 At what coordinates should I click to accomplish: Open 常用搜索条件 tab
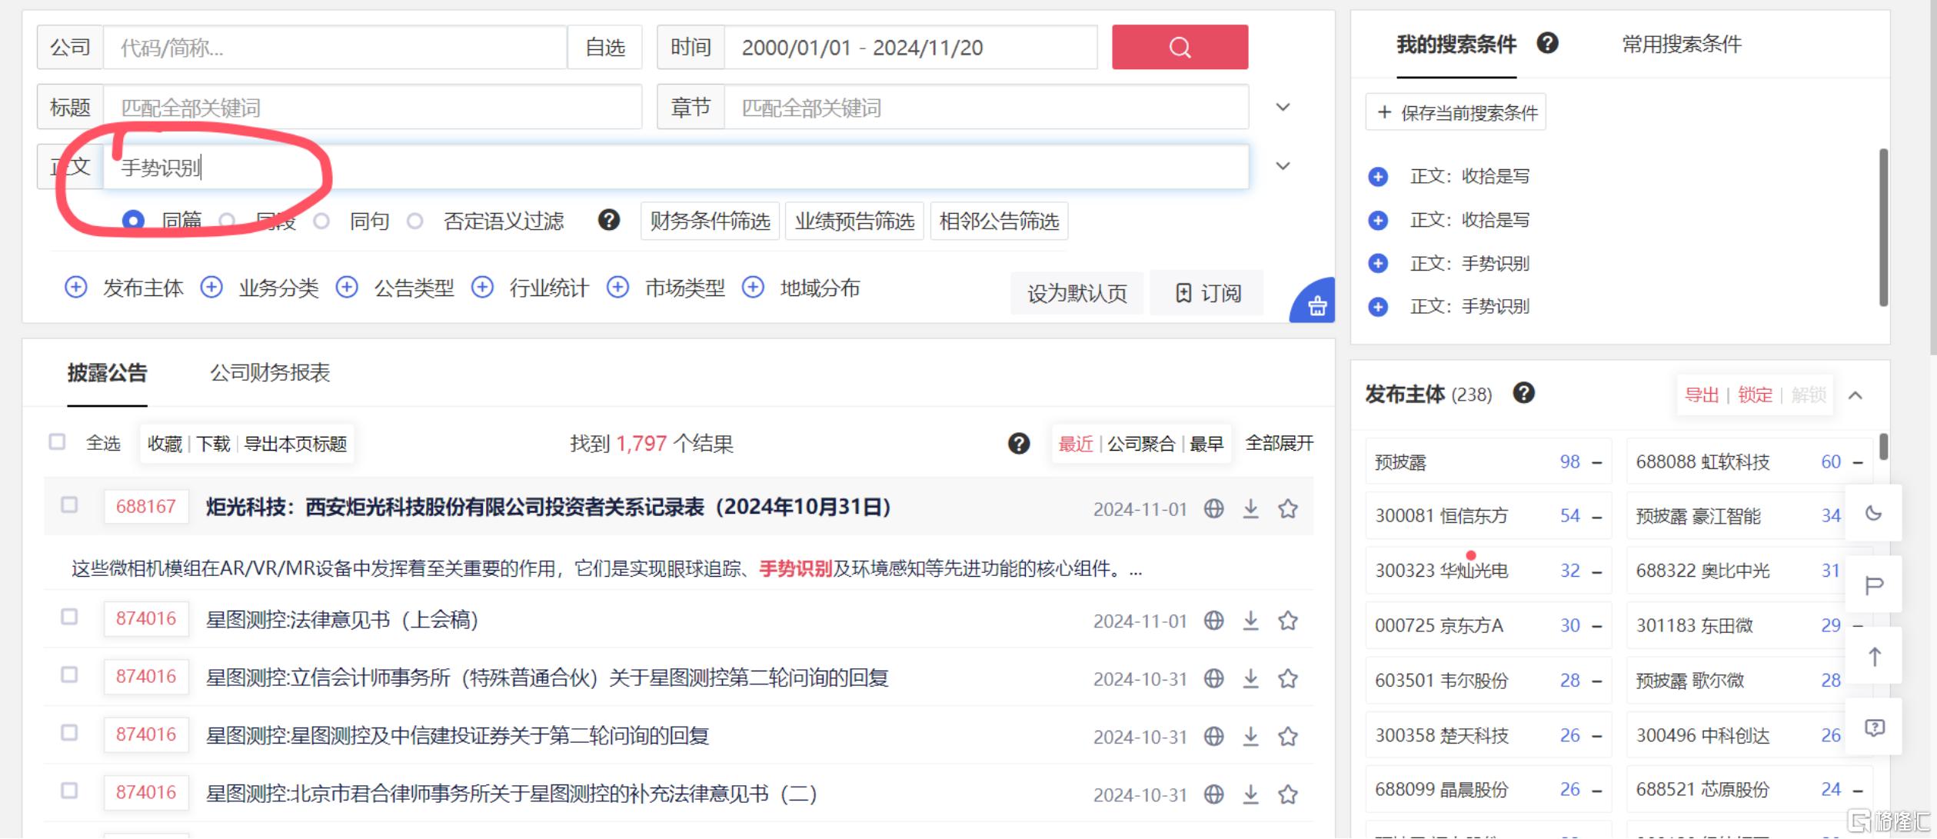(x=1682, y=44)
